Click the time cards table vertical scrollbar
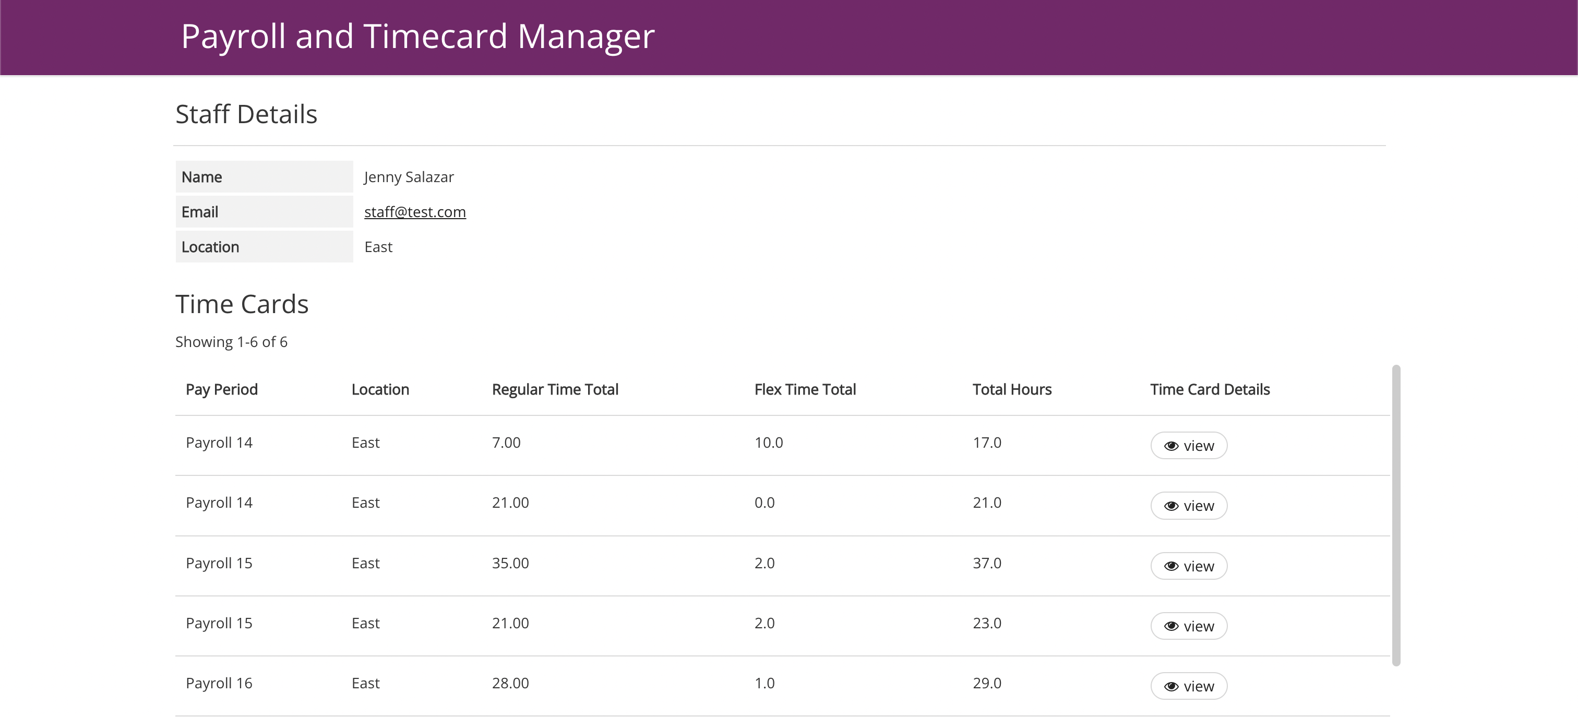This screenshot has height=717, width=1578. (1396, 515)
